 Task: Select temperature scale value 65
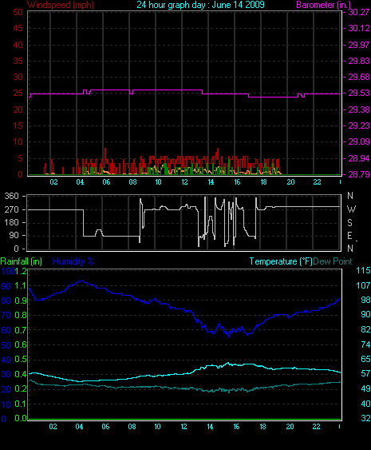pyautogui.click(x=365, y=359)
